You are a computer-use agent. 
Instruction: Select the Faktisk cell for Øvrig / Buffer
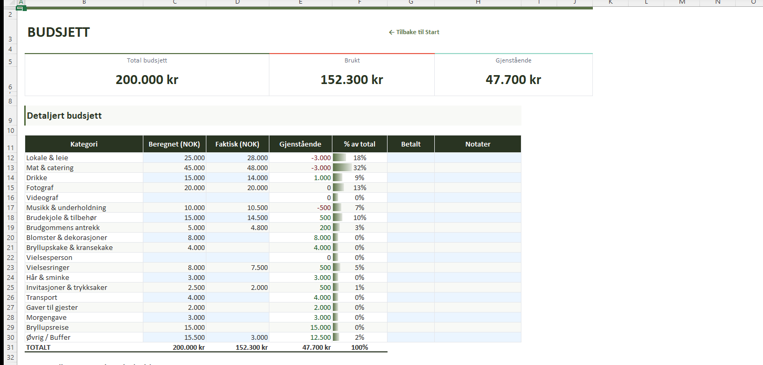[237, 337]
